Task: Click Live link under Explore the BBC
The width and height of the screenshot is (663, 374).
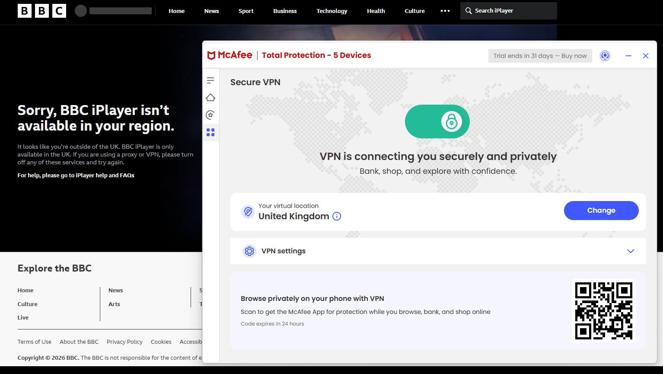Action: pyautogui.click(x=23, y=317)
